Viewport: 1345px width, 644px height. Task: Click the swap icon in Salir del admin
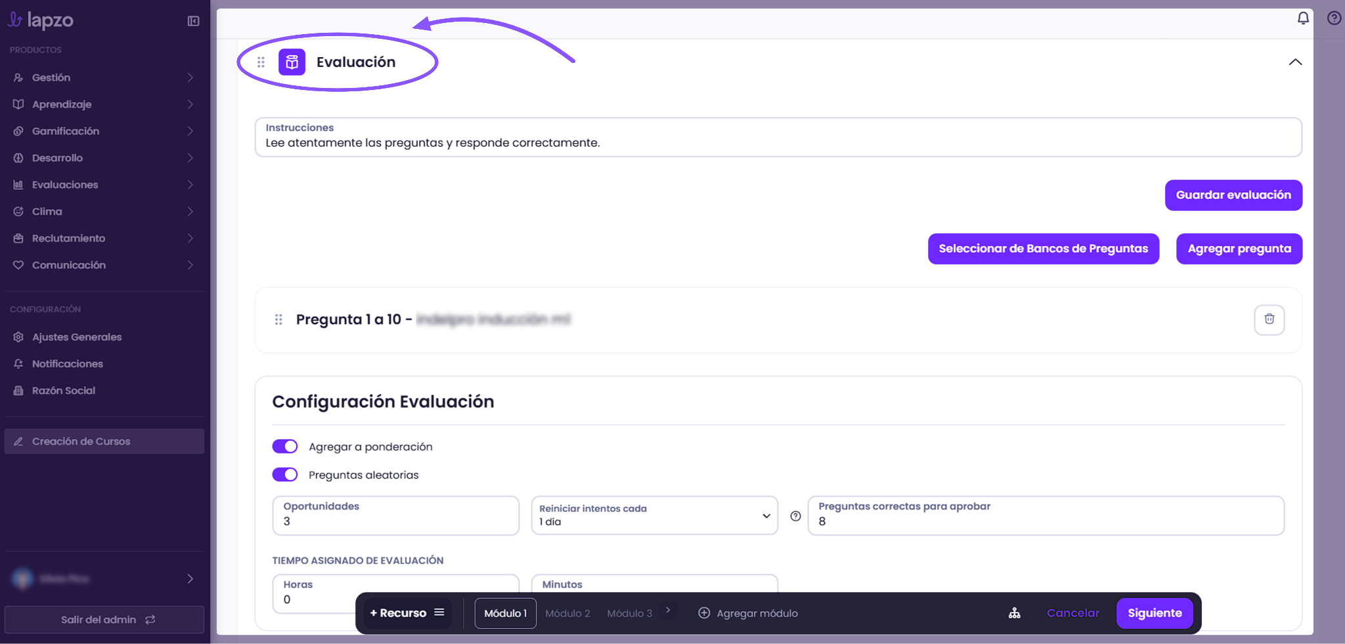pyautogui.click(x=150, y=620)
